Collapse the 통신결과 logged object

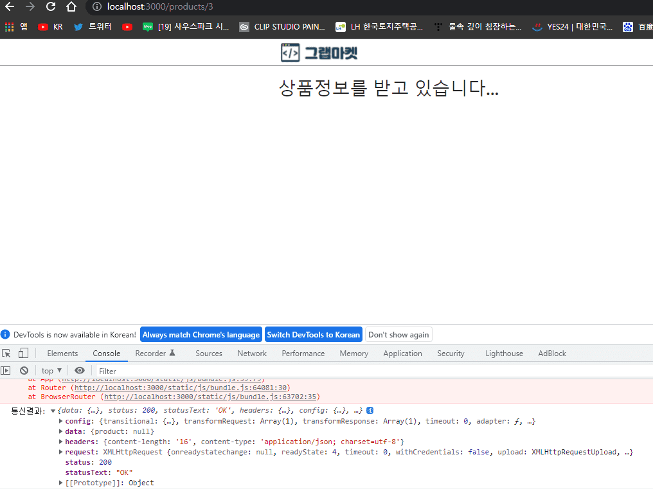point(53,411)
